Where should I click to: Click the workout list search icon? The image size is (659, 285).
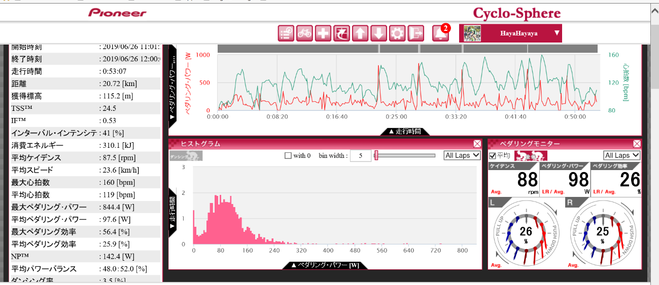(x=286, y=33)
